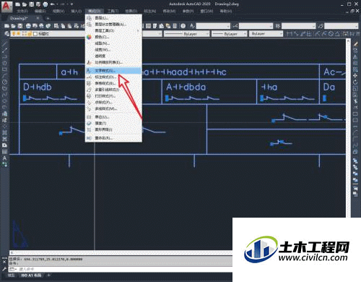Click Multileader Style icon on styles toolbar
Image resolution: width=361 pixels, height=282 pixels.
(321, 26)
